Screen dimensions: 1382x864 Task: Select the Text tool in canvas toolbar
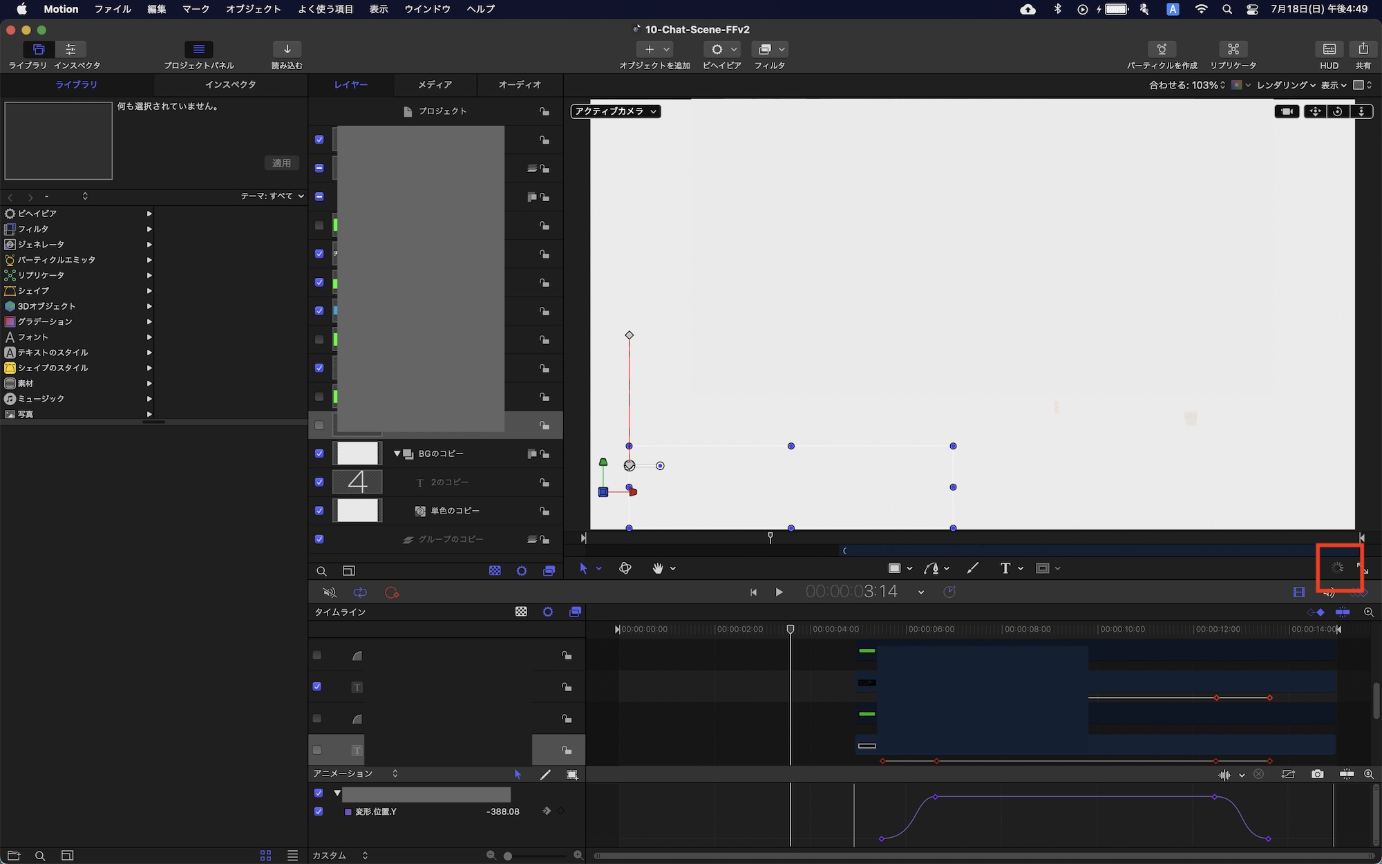pyautogui.click(x=1005, y=568)
